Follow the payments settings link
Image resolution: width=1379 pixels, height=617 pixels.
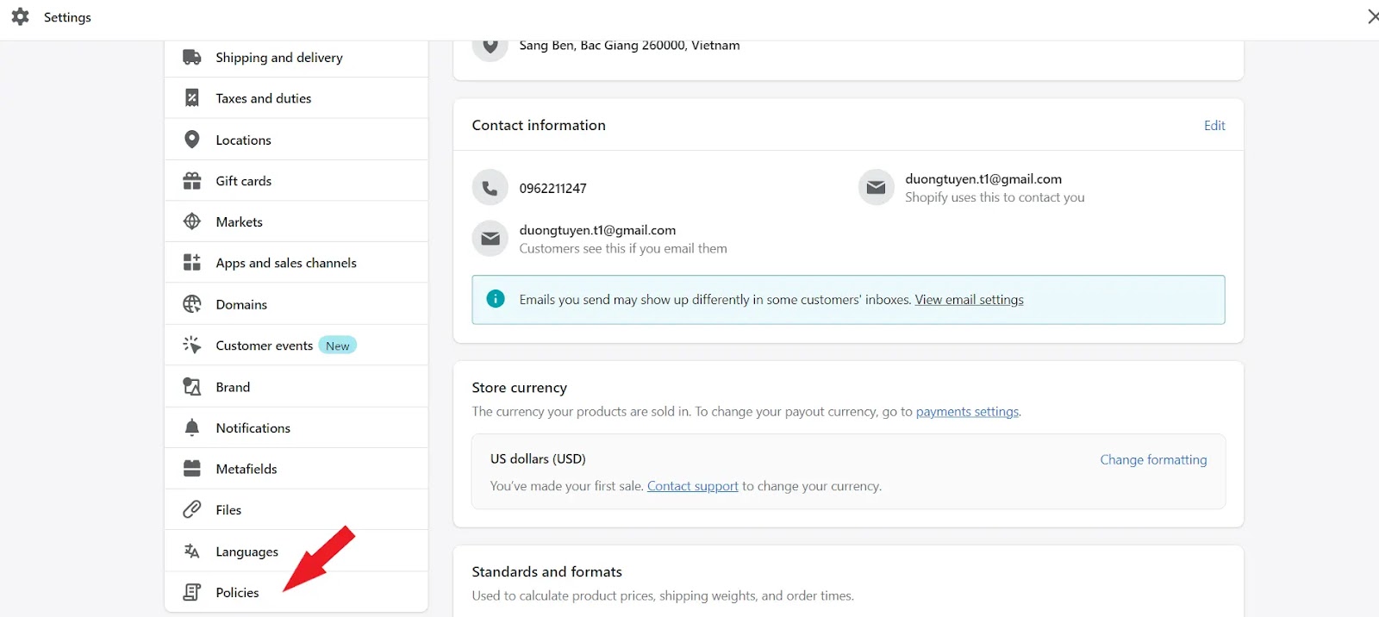pos(967,412)
